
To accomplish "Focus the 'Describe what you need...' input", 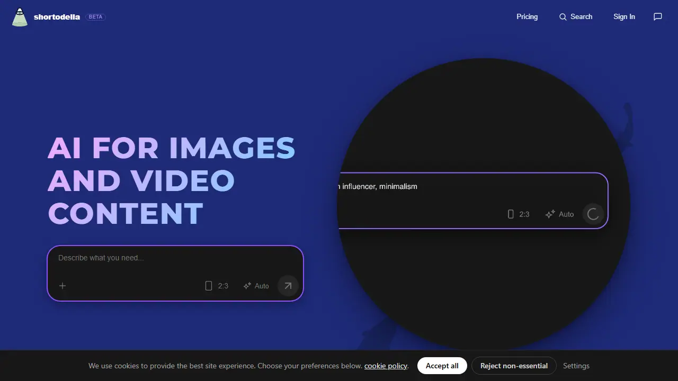I will pos(175,258).
